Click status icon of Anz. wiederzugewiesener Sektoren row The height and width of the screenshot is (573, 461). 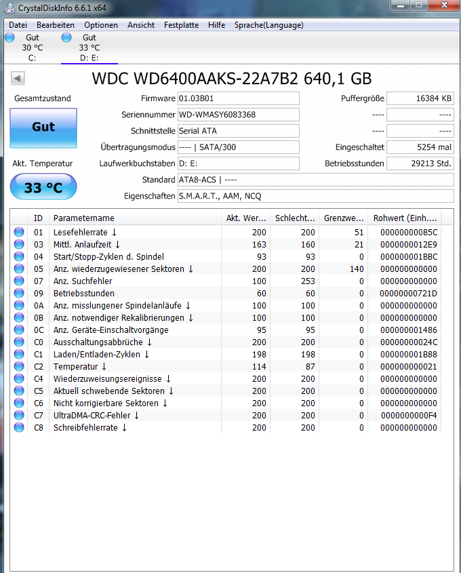tap(19, 269)
